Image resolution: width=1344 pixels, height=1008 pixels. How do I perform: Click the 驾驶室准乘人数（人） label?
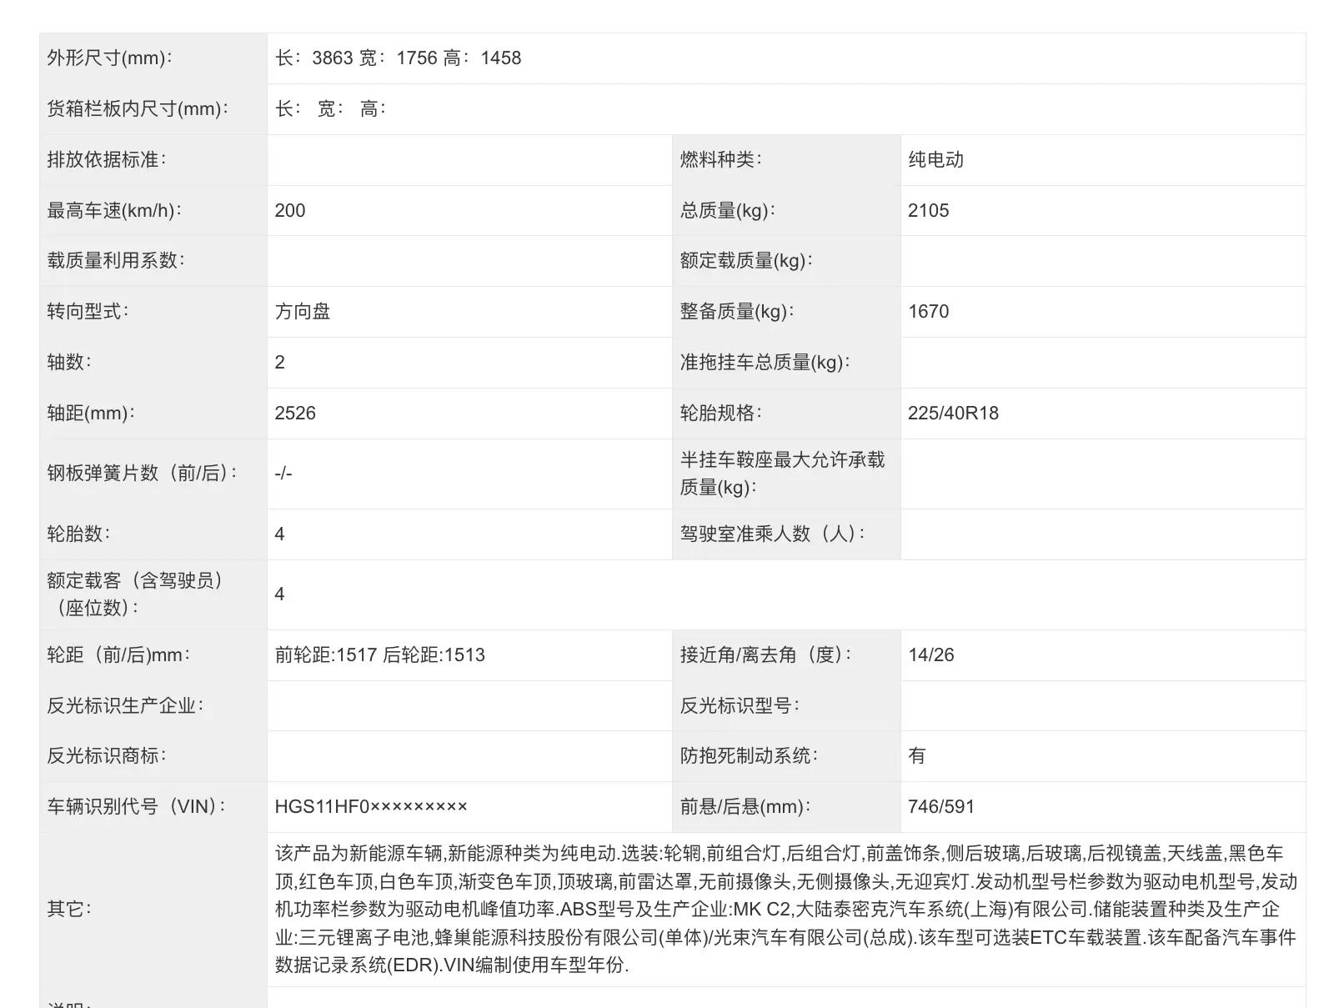click(772, 534)
